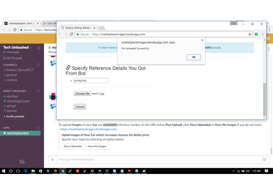Reload the Slack page in back window
Viewport: 273px width, 194px height.
coord(15,30)
